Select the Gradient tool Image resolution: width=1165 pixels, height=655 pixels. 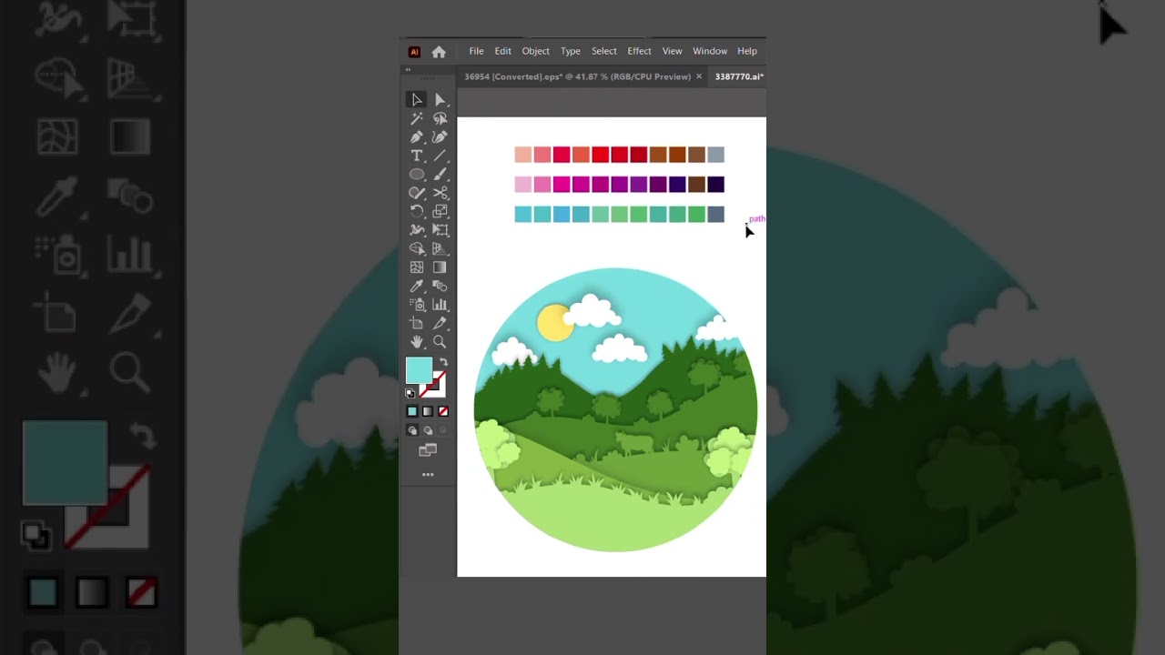(441, 267)
